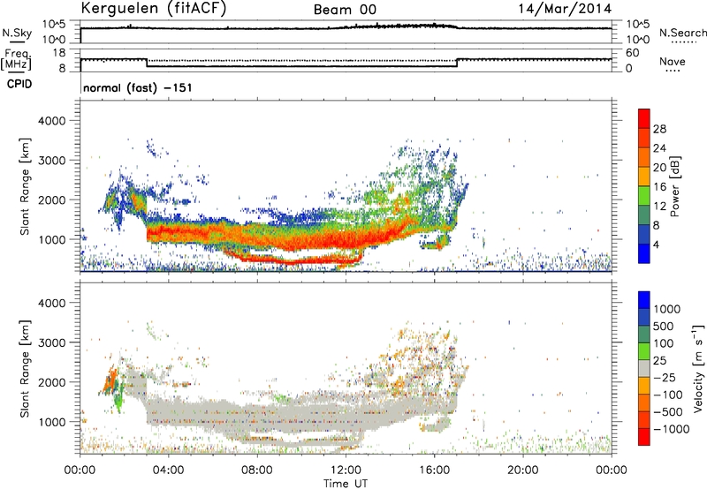This screenshot has height=489, width=707.
Task: Click the '100' velocity scale value
Action: tap(663, 343)
